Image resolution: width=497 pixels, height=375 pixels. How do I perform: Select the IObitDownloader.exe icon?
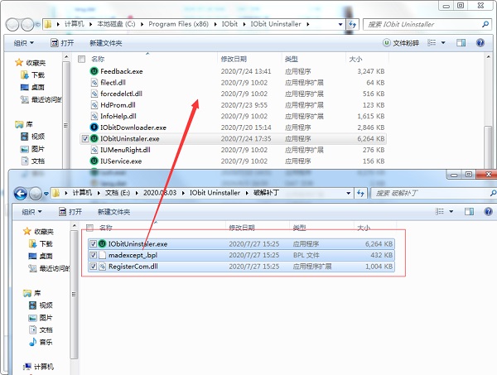click(x=94, y=128)
